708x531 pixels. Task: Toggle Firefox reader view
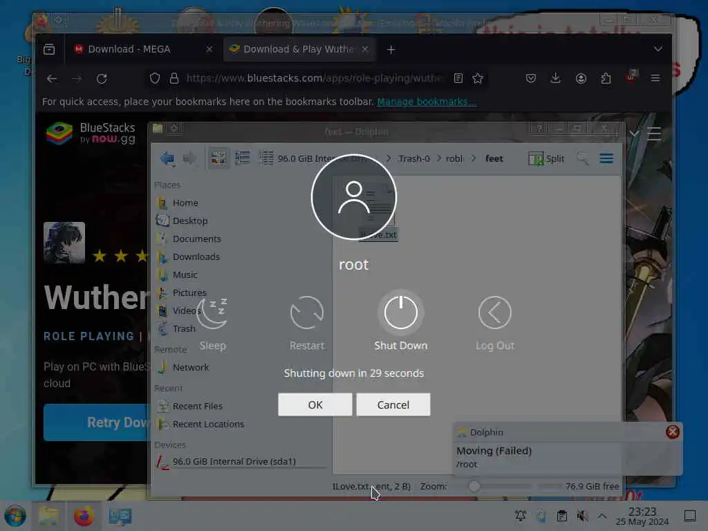click(x=458, y=79)
